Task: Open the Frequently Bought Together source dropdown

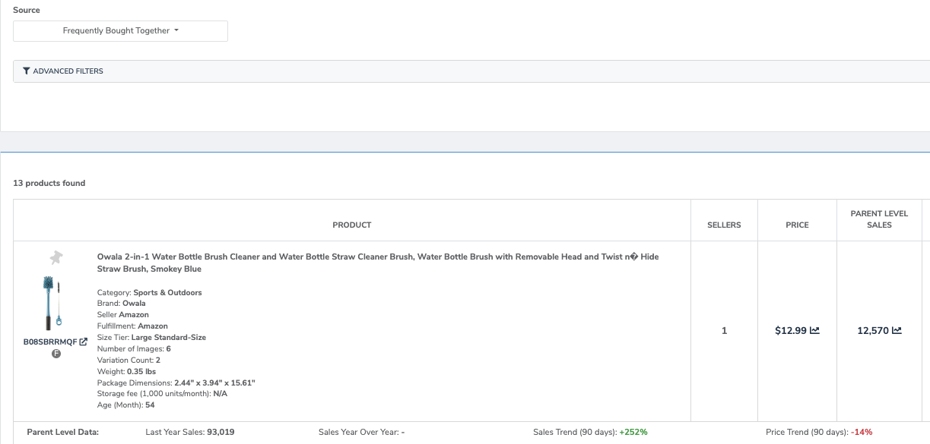Action: [120, 31]
